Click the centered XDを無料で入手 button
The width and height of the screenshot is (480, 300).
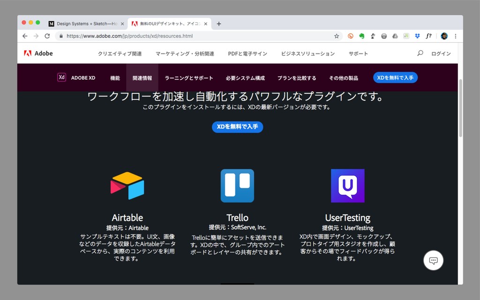[237, 127]
